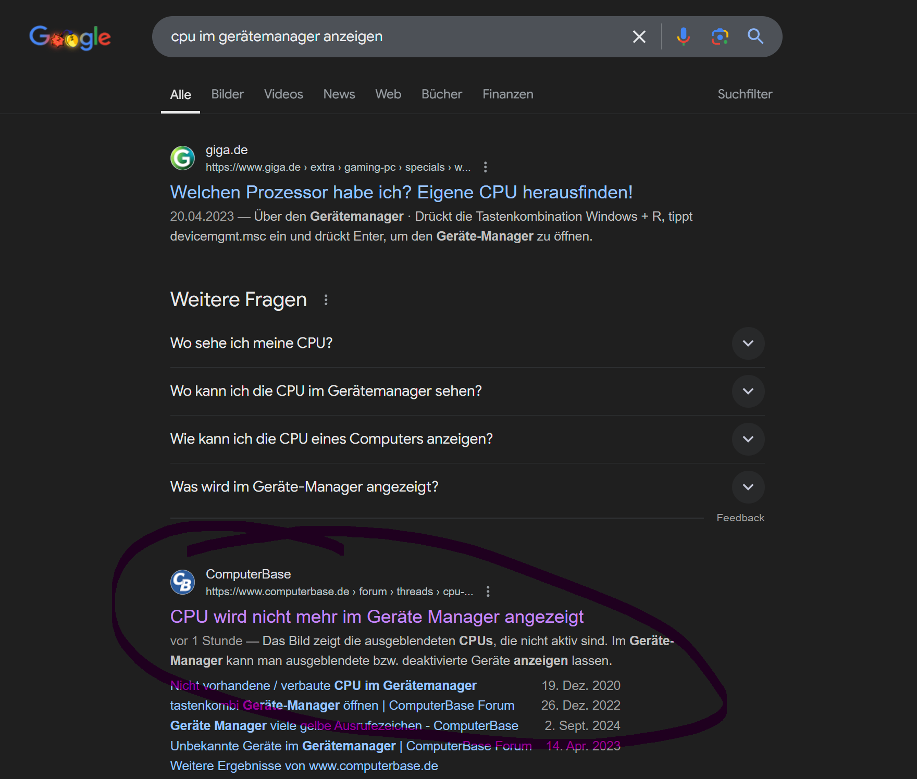Open the three-dot menu beside Weitere Fragen
The width and height of the screenshot is (917, 779).
(x=326, y=300)
